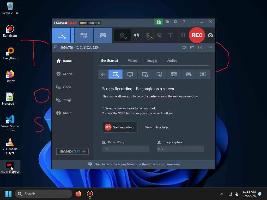Click Start recording button

pyautogui.click(x=120, y=127)
